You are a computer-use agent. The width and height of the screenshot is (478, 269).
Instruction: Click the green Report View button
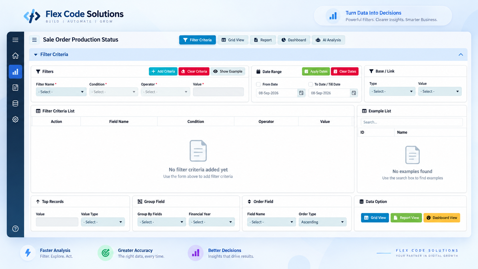pos(406,218)
